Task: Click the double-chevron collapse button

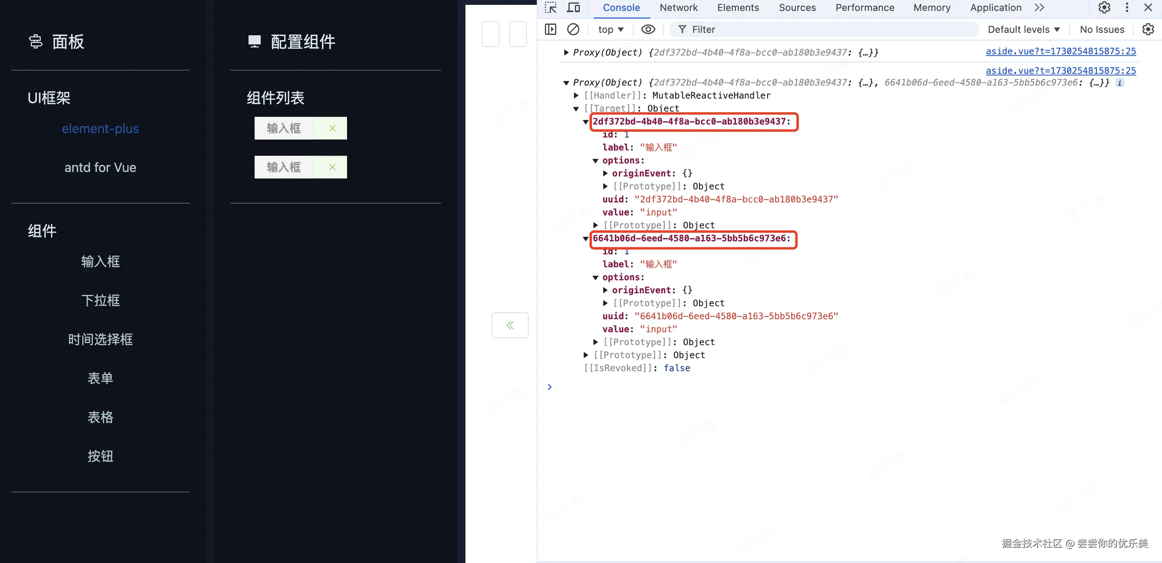Action: click(x=510, y=325)
